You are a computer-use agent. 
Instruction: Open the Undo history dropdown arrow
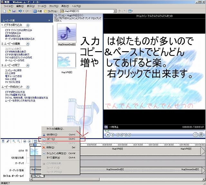pyautogui.click(x=23, y=11)
